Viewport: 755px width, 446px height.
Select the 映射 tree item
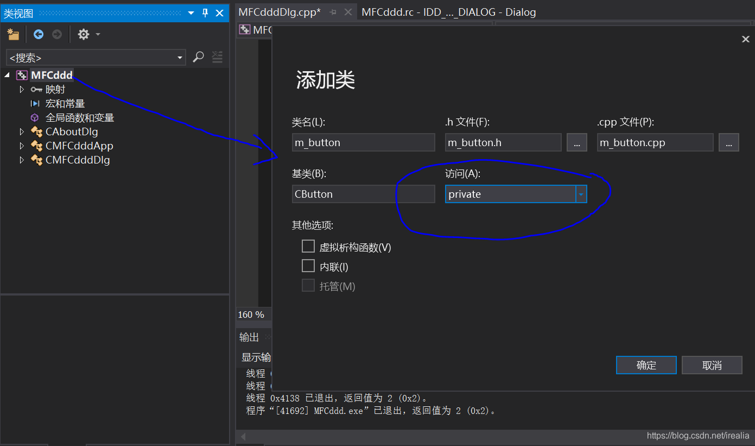(55, 89)
